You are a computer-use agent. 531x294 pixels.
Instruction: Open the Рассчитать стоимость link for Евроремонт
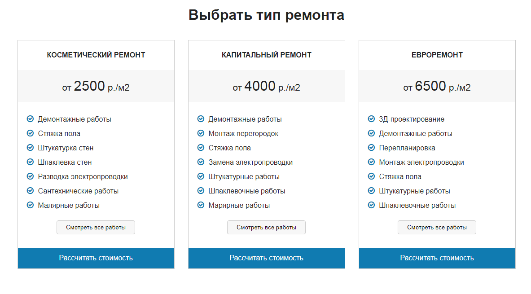(x=437, y=258)
